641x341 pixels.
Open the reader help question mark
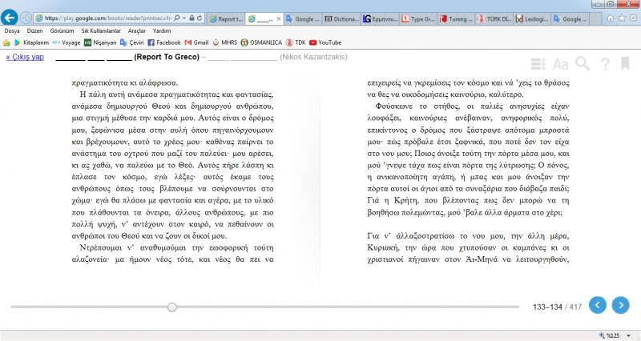605,64
